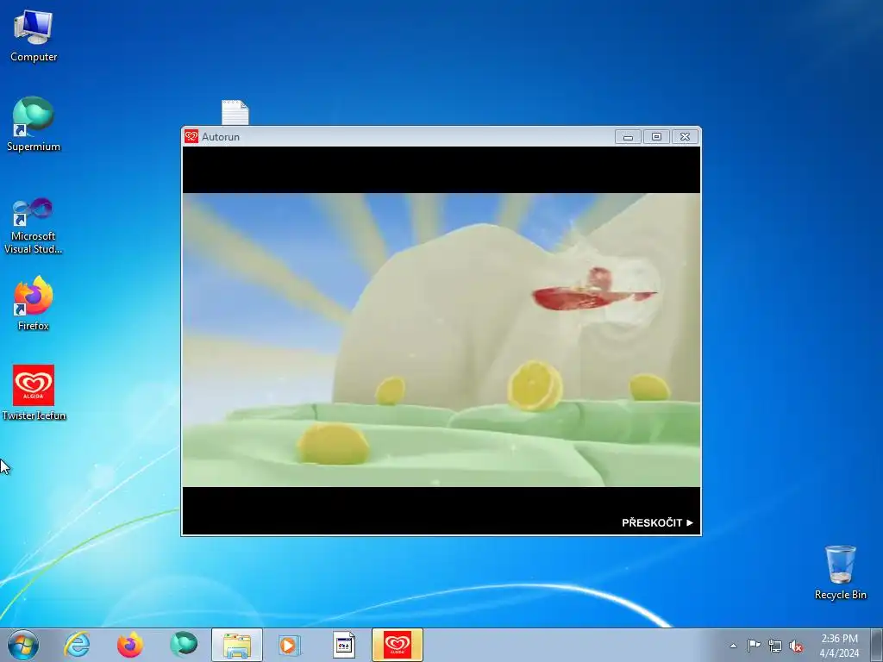Image resolution: width=883 pixels, height=662 pixels.
Task: Select the text file on the desktop
Action: (x=235, y=112)
